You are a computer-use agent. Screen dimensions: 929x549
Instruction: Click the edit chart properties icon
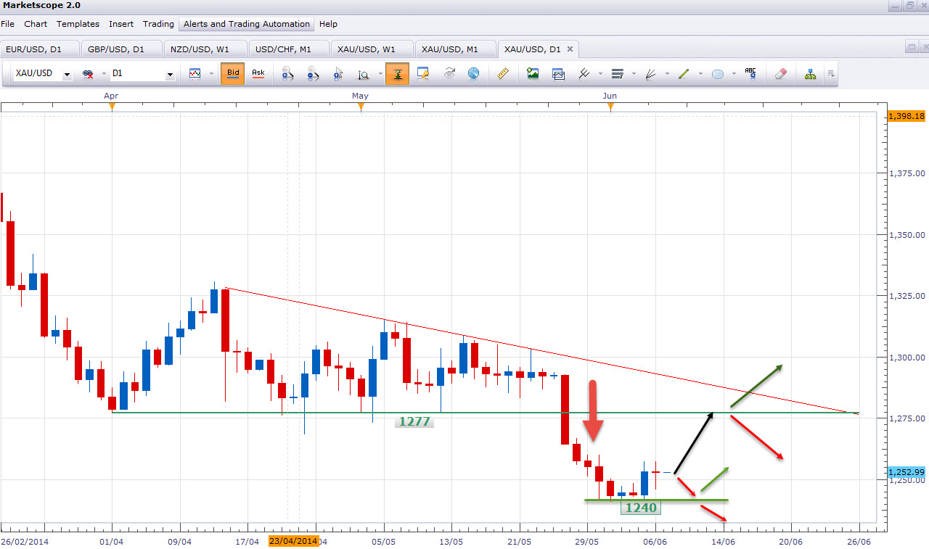(x=424, y=73)
